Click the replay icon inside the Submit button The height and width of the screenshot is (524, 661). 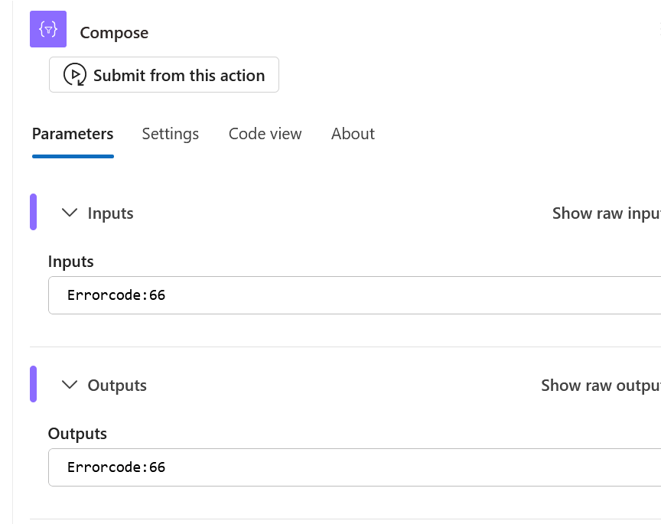point(75,75)
